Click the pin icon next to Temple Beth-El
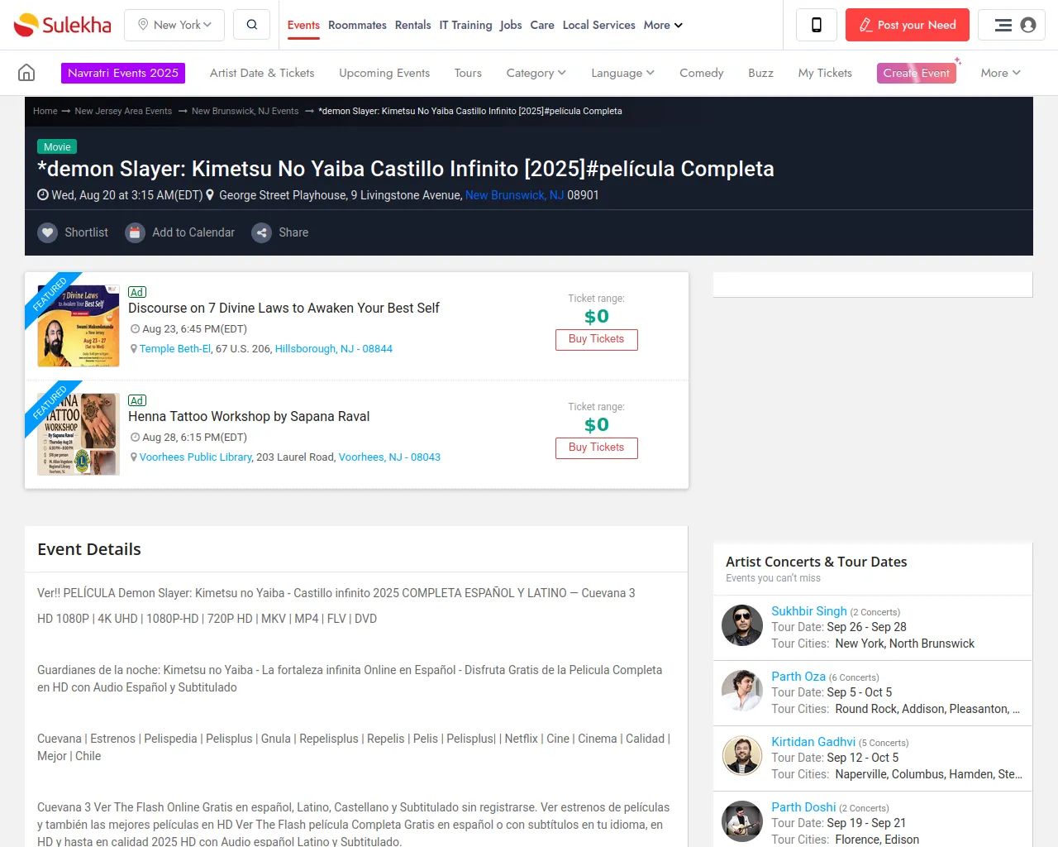This screenshot has width=1058, height=847. tap(134, 349)
